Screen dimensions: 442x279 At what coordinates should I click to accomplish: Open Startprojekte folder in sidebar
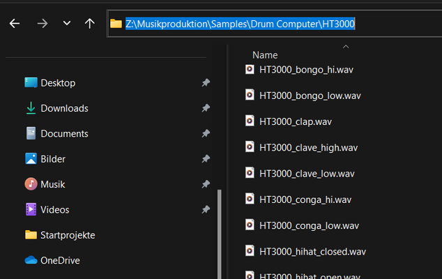[x=60, y=235]
